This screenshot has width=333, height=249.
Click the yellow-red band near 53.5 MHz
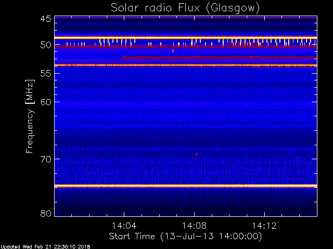click(x=186, y=65)
